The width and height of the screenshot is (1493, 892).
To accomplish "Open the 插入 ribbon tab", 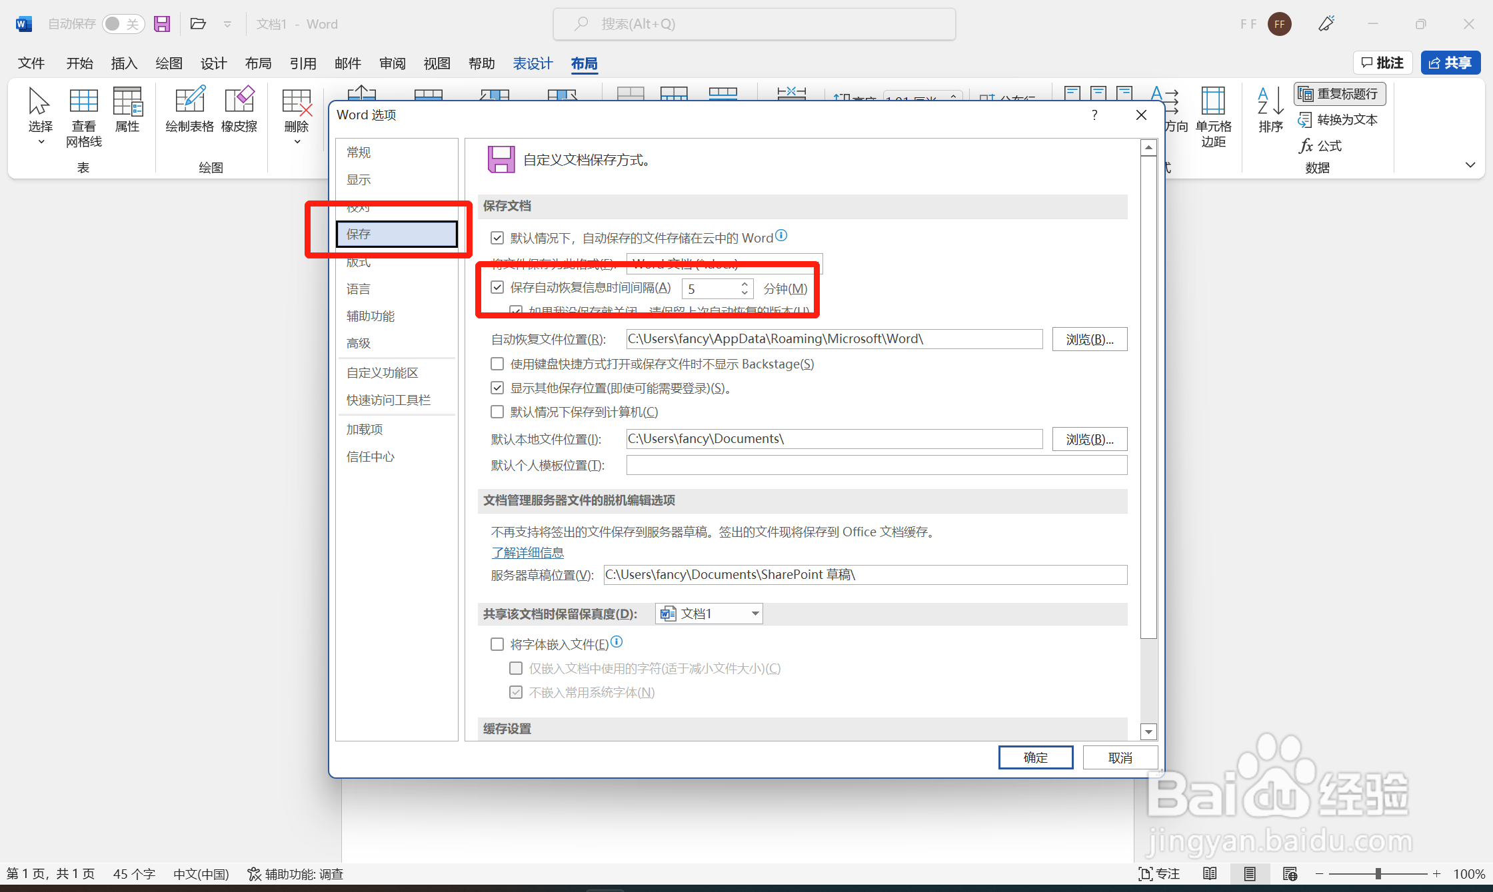I will (x=124, y=63).
